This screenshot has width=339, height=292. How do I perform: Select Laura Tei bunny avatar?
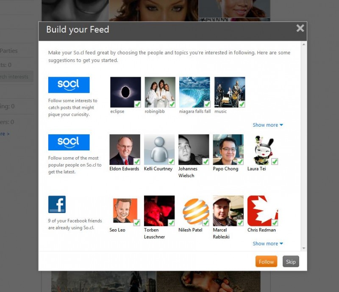point(263,150)
